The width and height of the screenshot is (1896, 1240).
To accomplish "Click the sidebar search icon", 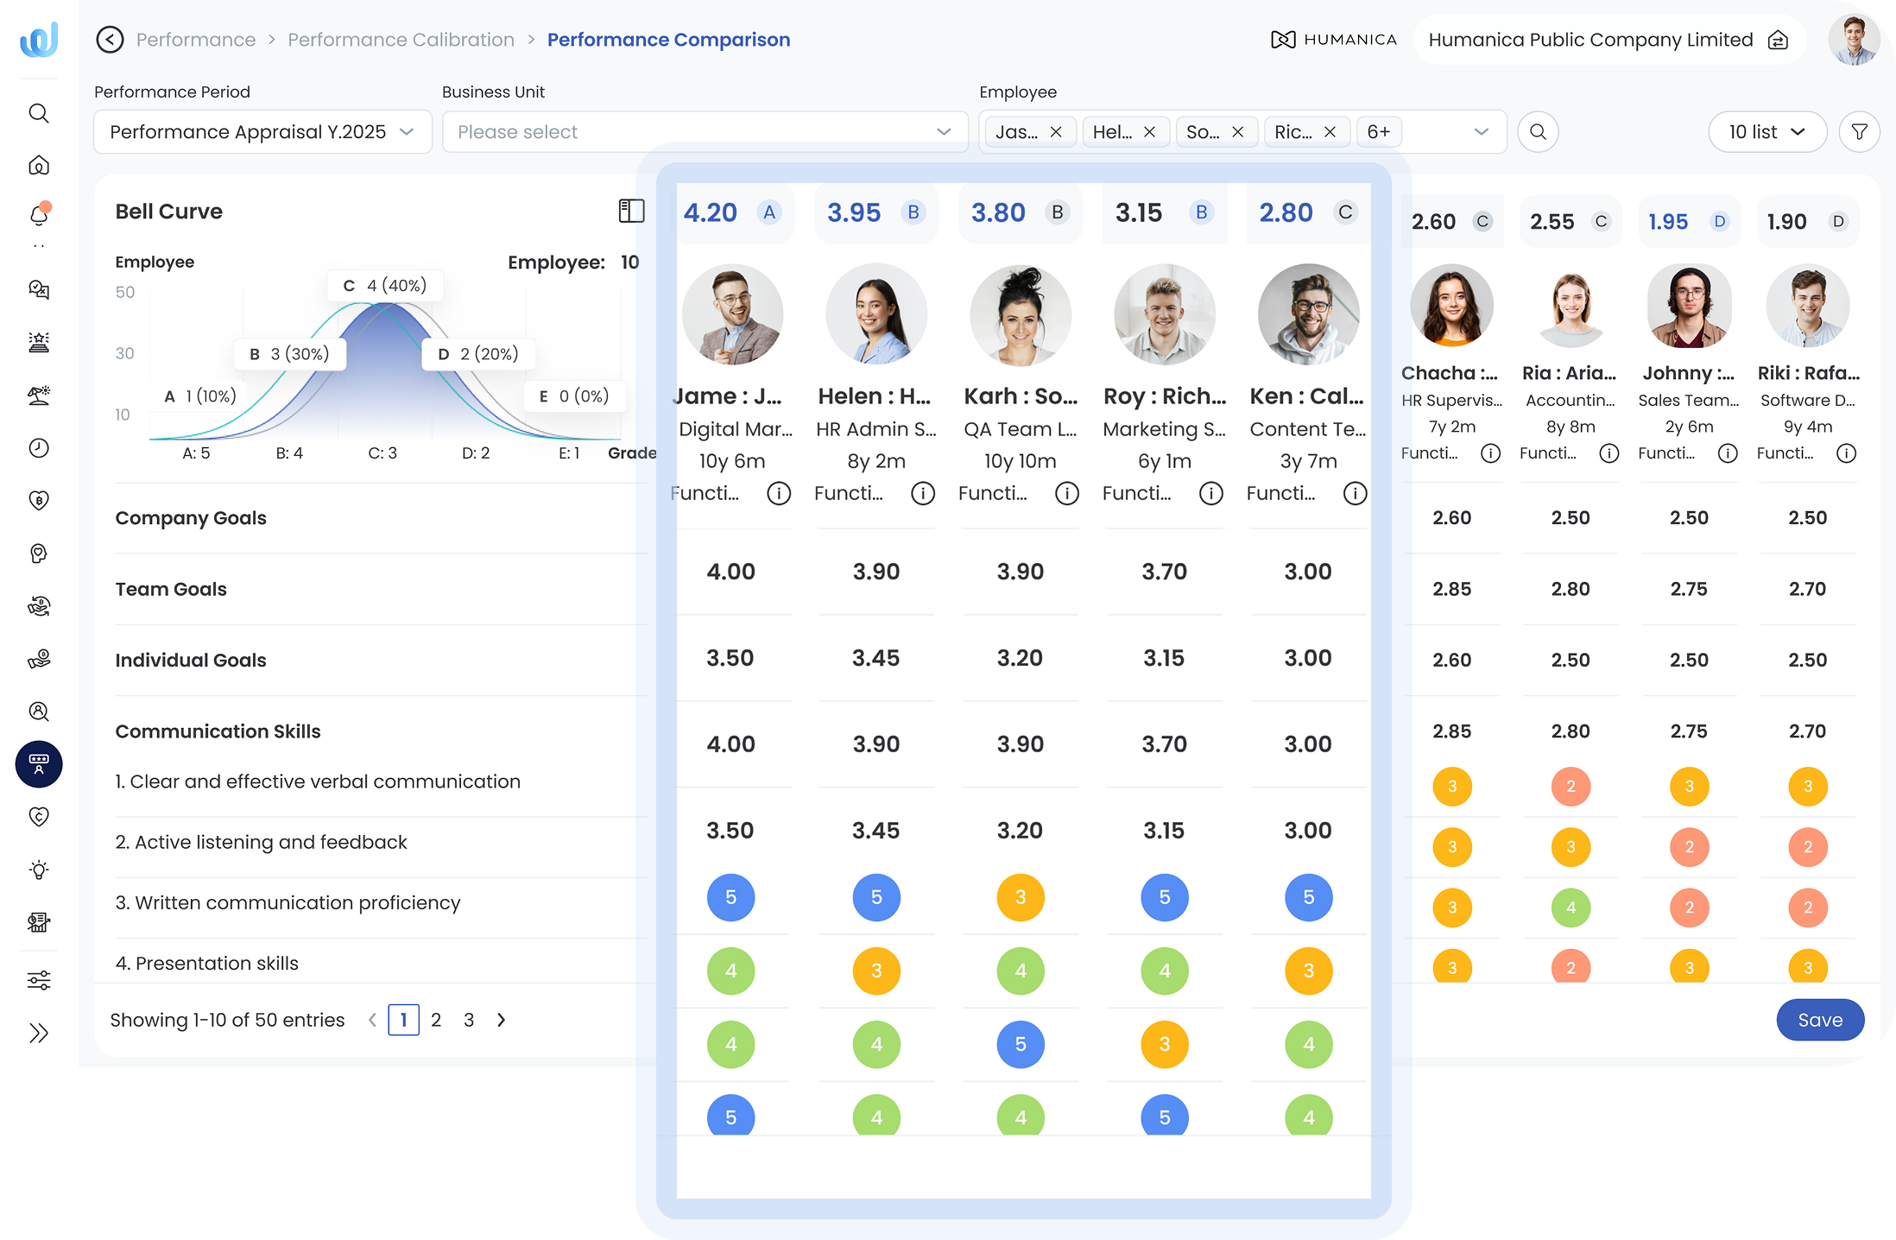I will click(39, 113).
